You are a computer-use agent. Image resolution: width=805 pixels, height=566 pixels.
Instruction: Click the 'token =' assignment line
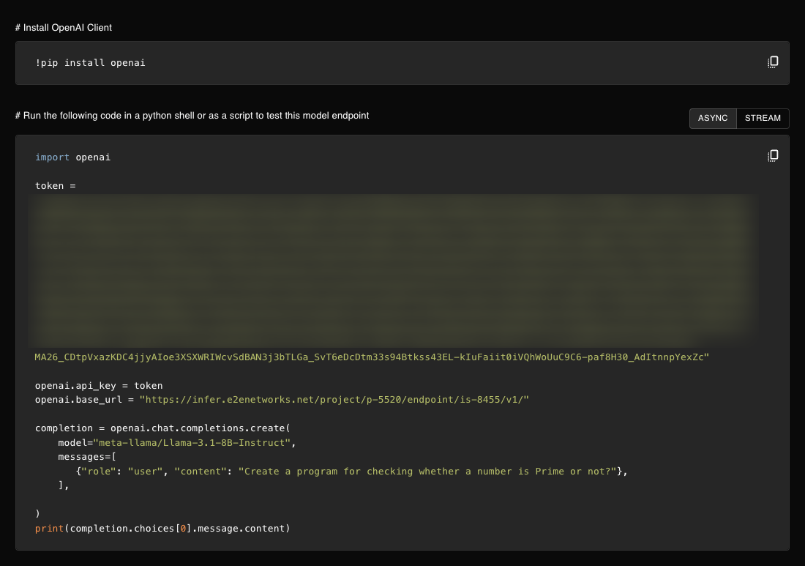pyautogui.click(x=56, y=186)
